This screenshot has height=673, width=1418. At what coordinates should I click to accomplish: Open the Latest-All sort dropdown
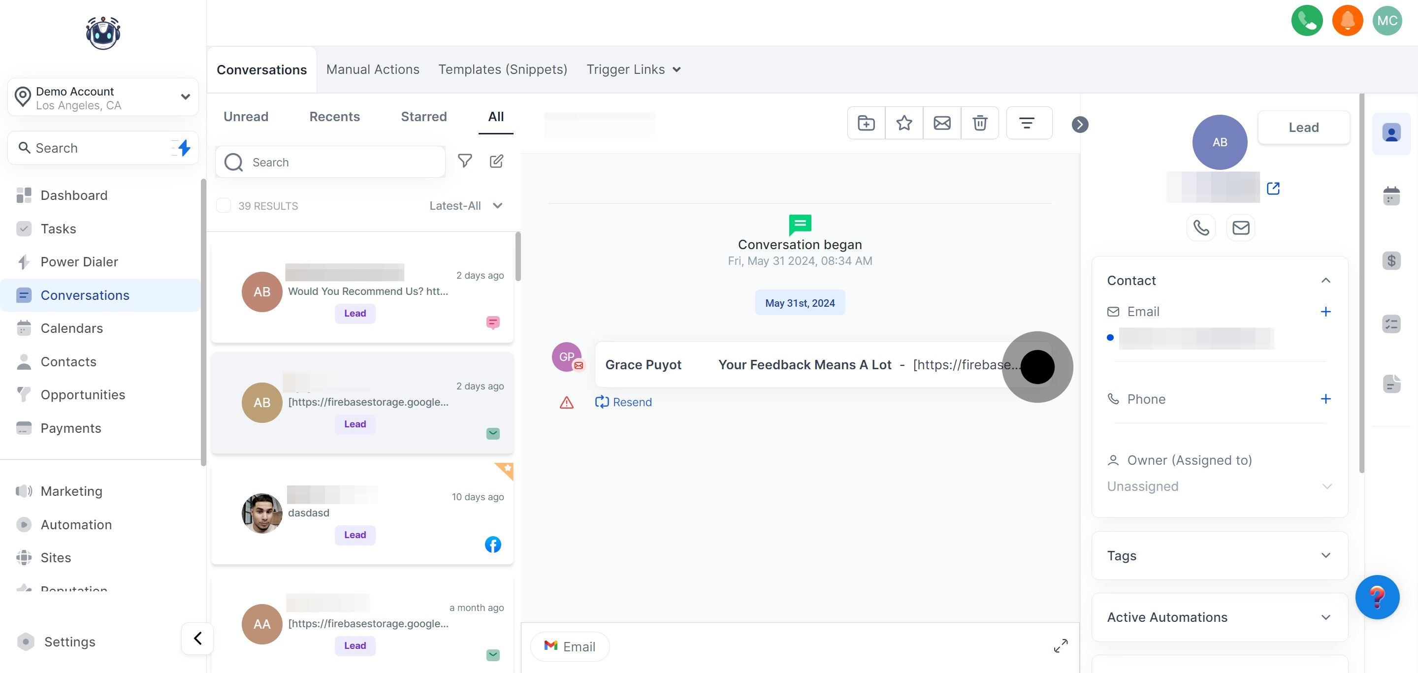(466, 205)
